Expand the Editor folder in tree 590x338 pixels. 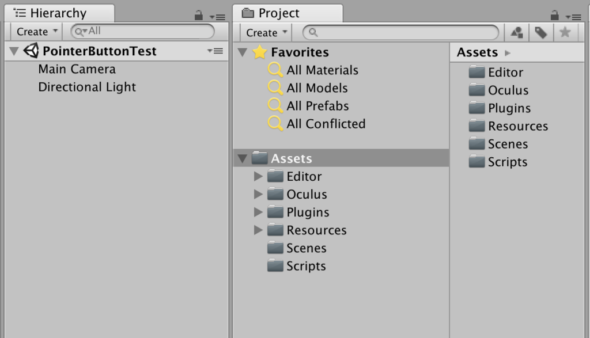coord(258,177)
